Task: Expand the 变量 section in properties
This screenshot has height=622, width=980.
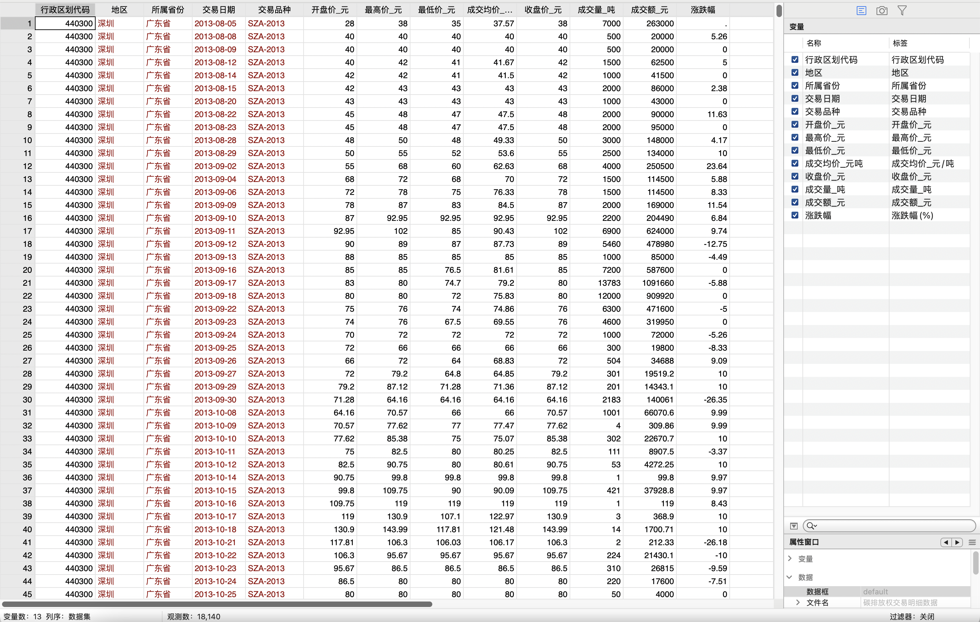Action: coord(790,559)
